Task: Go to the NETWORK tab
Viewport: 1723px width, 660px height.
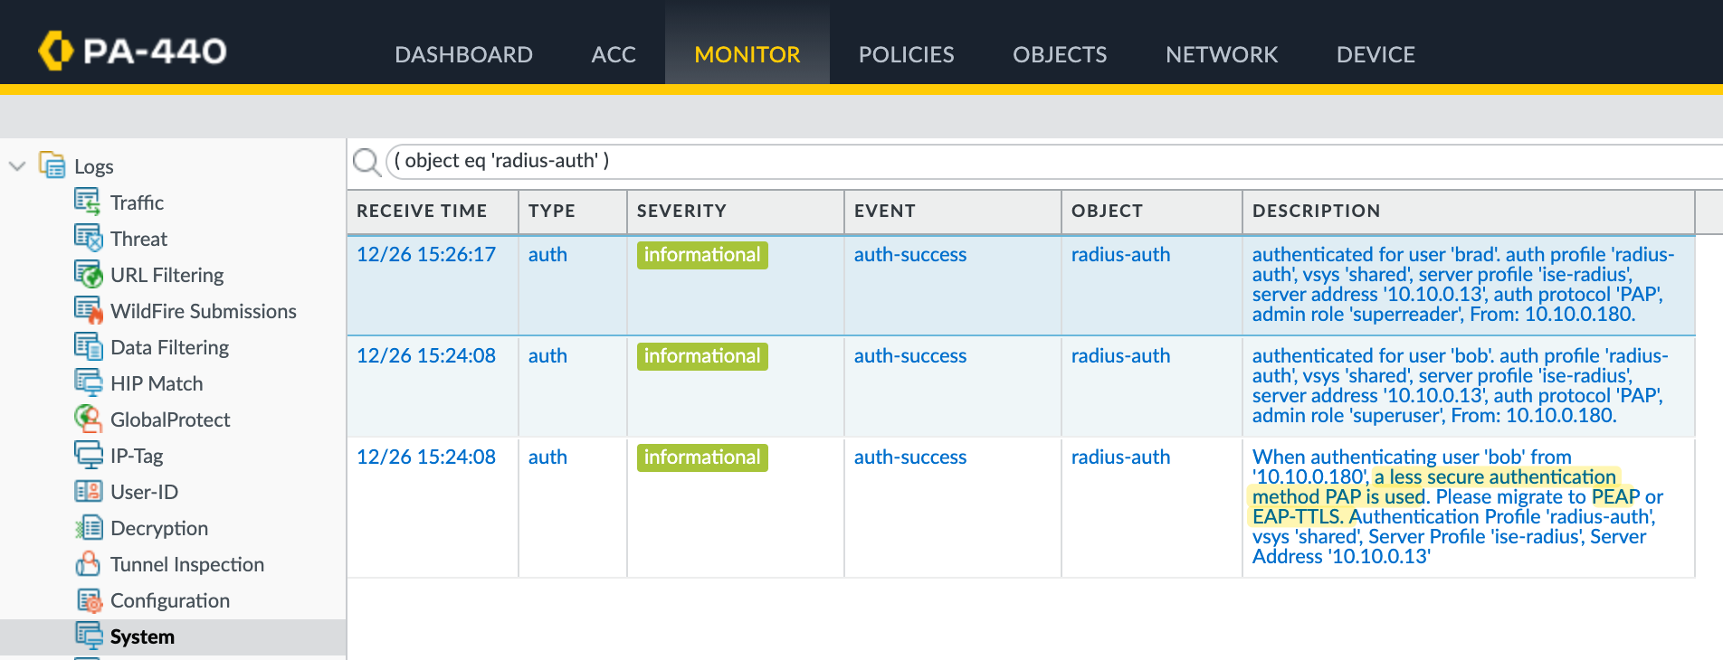Action: (1221, 54)
